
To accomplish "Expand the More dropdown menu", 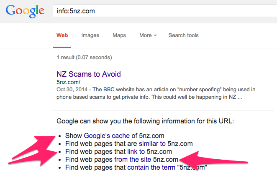I will coord(148,35).
